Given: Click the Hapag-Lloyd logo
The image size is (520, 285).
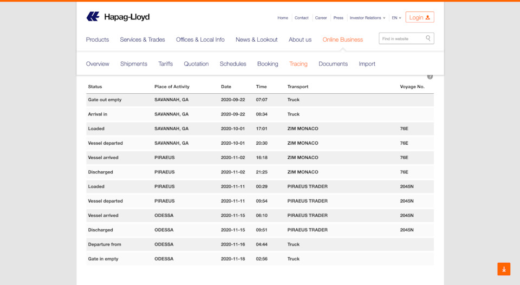Looking at the screenshot, I should [118, 17].
